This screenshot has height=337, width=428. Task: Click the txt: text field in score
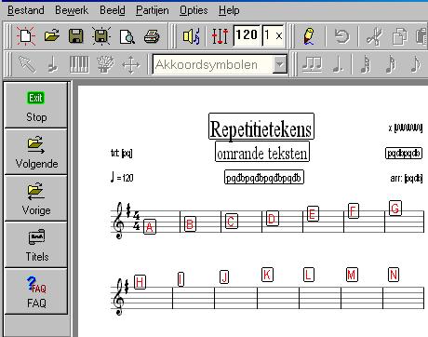[121, 153]
